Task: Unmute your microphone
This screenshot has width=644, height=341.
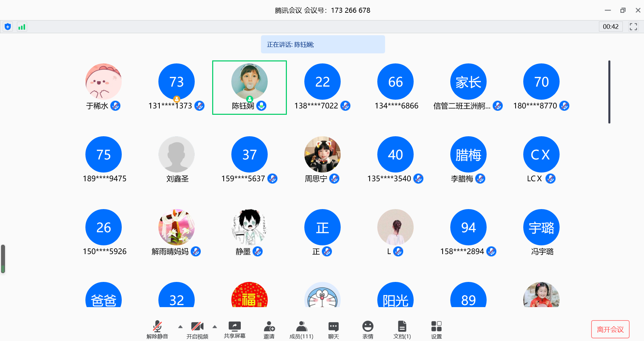Action: (157, 330)
